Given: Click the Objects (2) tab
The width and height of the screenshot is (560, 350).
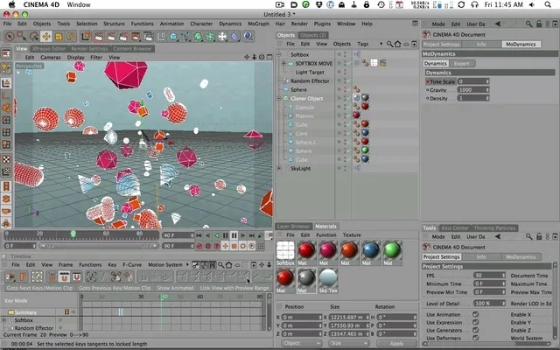Looking at the screenshot, I should [313, 35].
